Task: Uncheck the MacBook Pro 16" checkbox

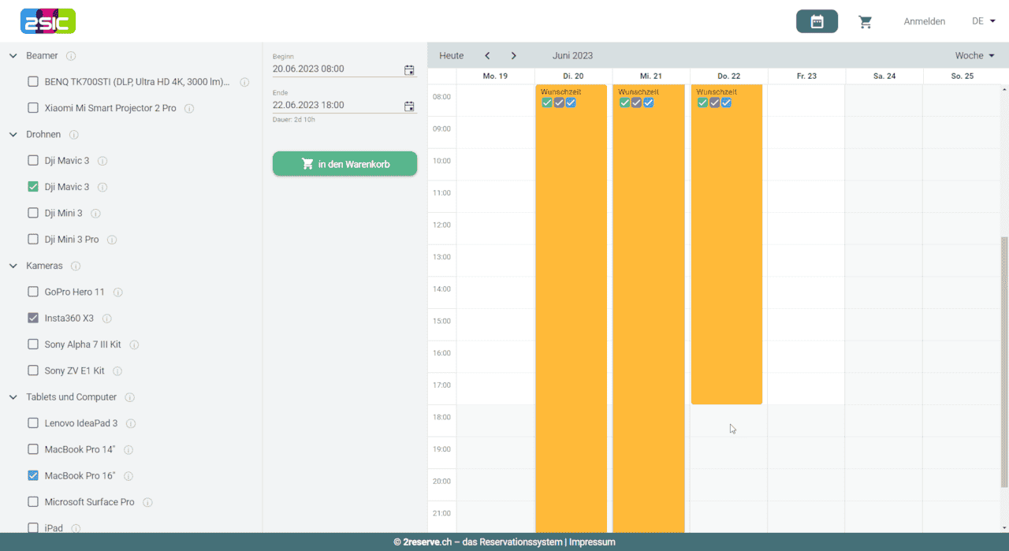Action: [33, 475]
